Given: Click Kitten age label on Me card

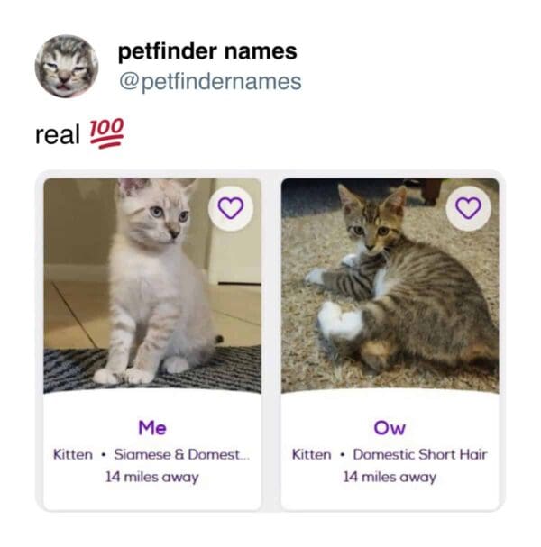Looking at the screenshot, I should click(x=73, y=454).
